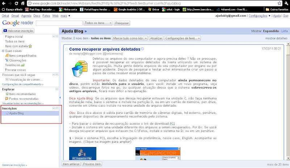
Task: Click the PC Inspector File thumbnail
Action: click(83, 154)
